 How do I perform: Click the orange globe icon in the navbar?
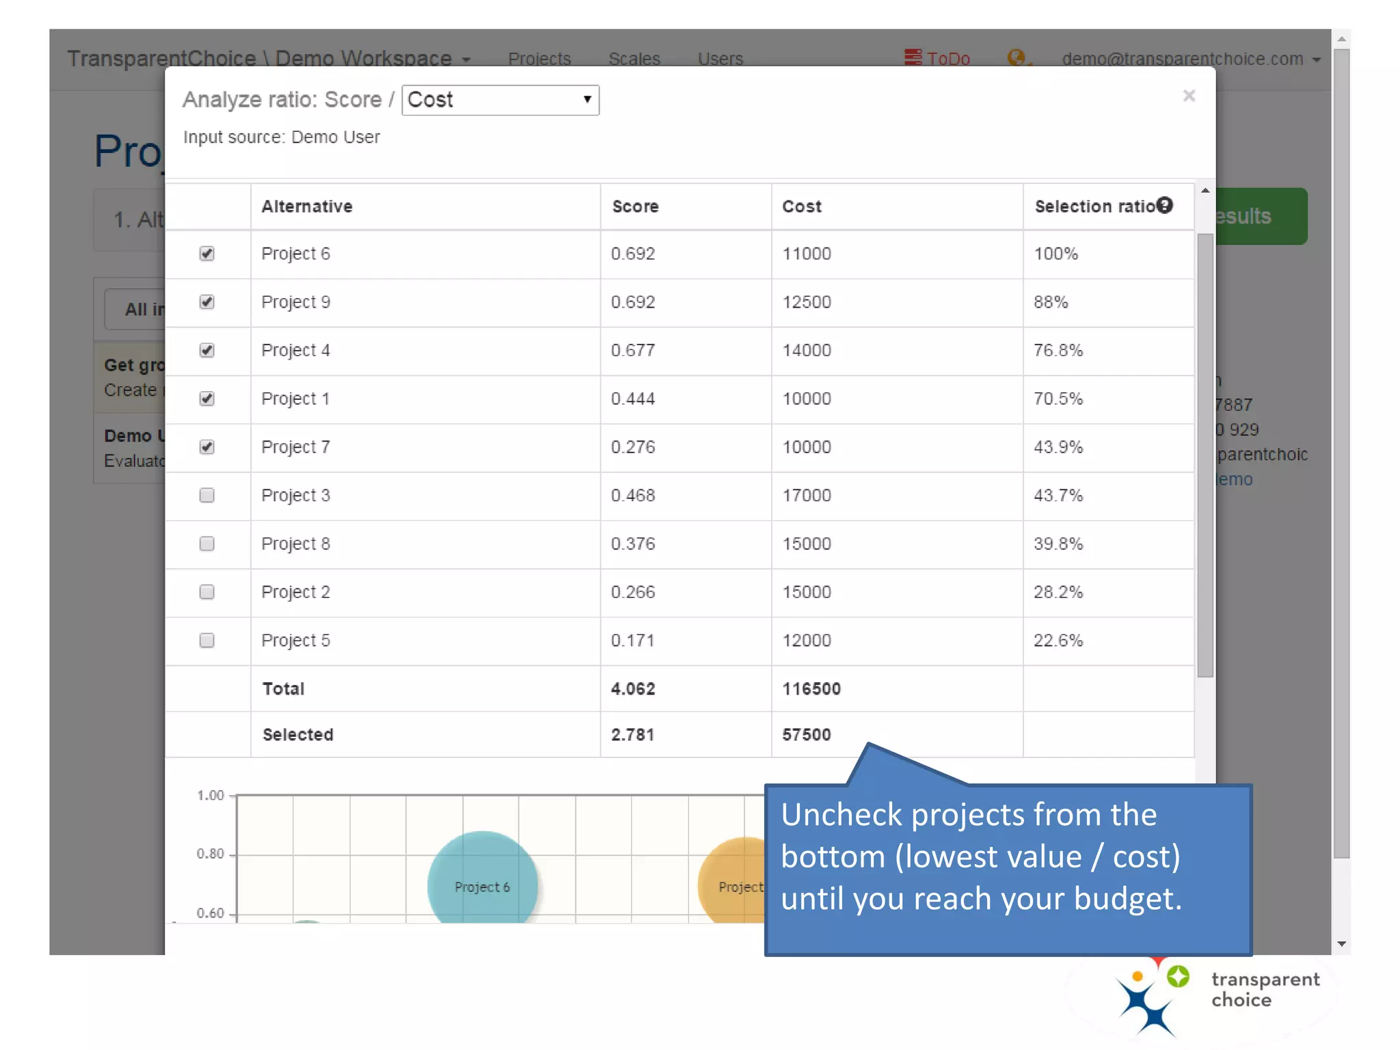point(1017,57)
